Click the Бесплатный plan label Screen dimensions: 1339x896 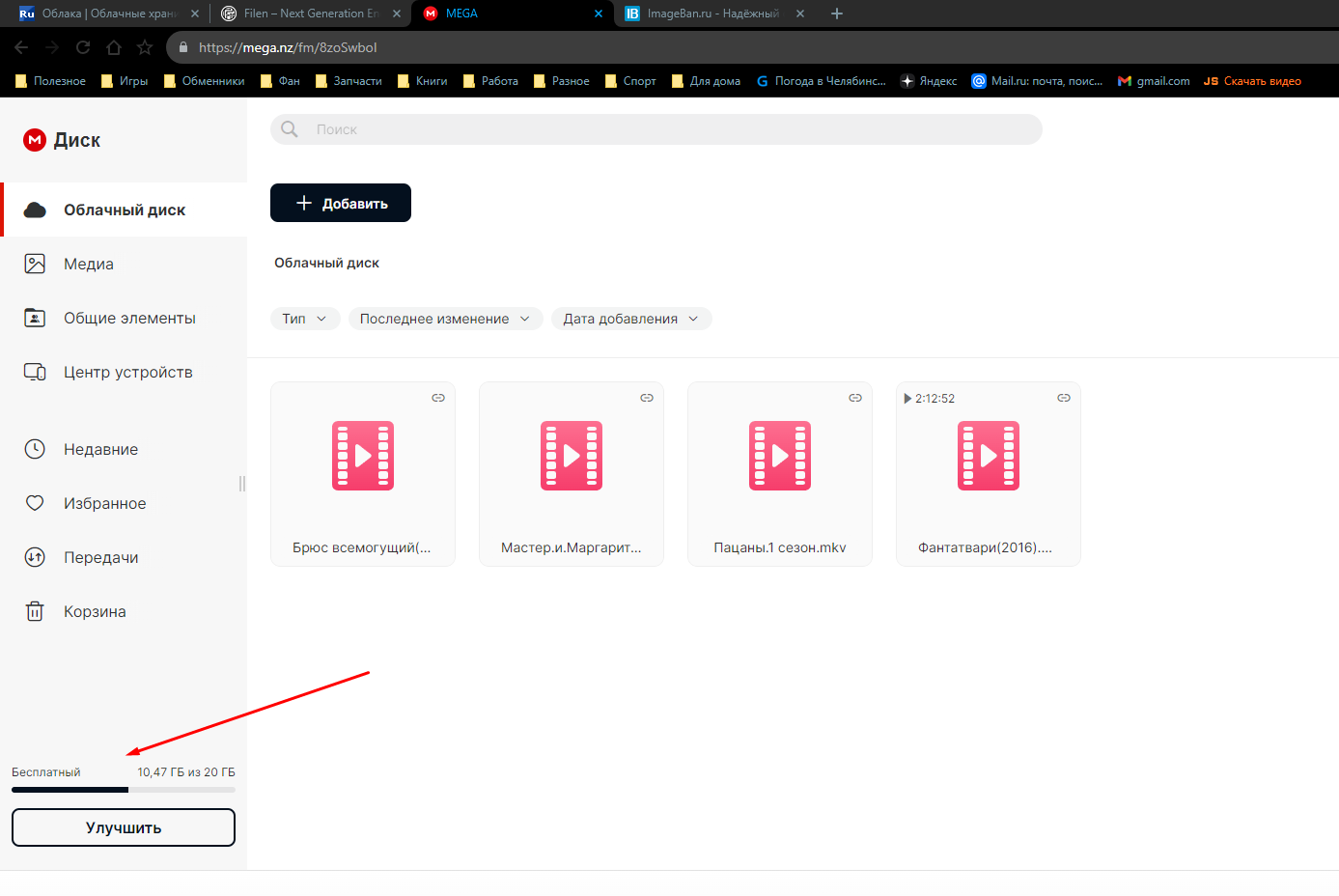tap(46, 772)
